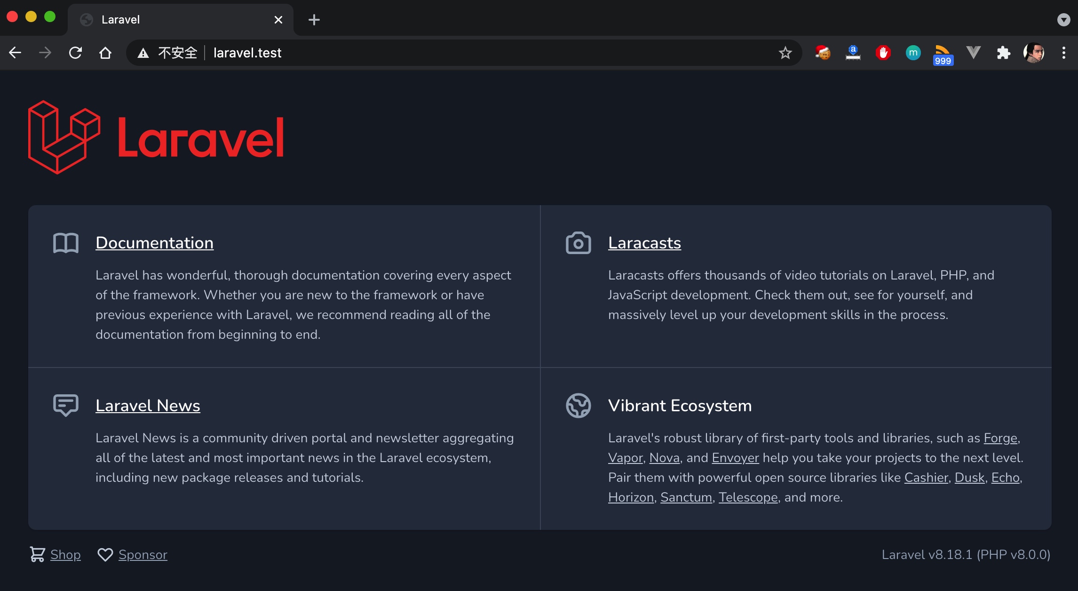Follow the Dusk link
1078x591 pixels.
pyautogui.click(x=969, y=478)
